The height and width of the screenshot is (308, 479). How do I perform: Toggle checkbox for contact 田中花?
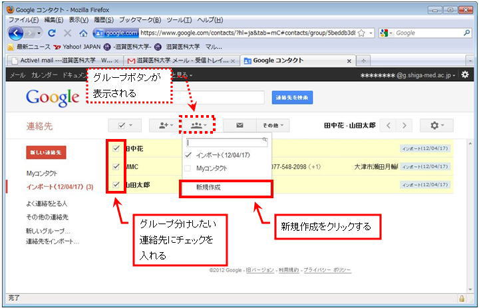point(116,148)
